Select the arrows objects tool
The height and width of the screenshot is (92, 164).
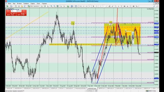coord(137,6)
